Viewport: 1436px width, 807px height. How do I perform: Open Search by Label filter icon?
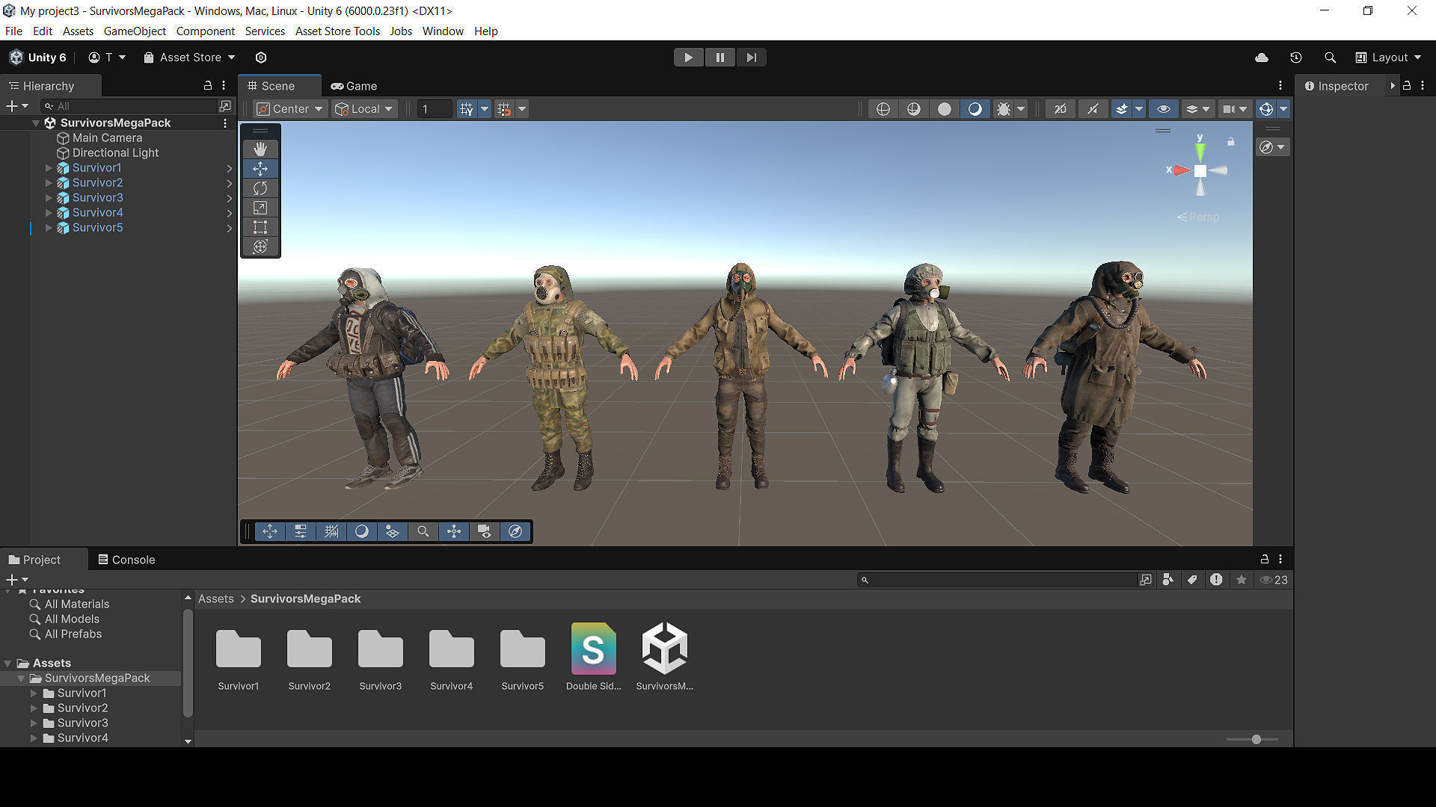point(1192,580)
